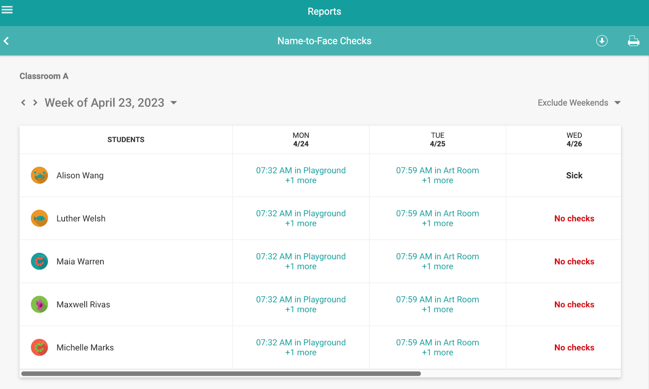Click Maia Warren's shrimp avatar
The width and height of the screenshot is (649, 389).
39,261
